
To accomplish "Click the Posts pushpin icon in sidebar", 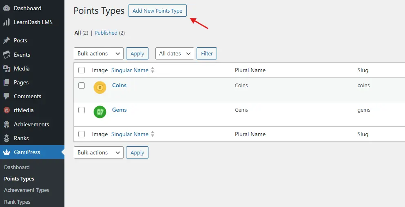I will click(7, 40).
